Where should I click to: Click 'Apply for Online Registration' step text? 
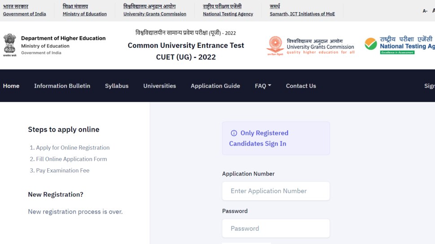pyautogui.click(x=73, y=148)
